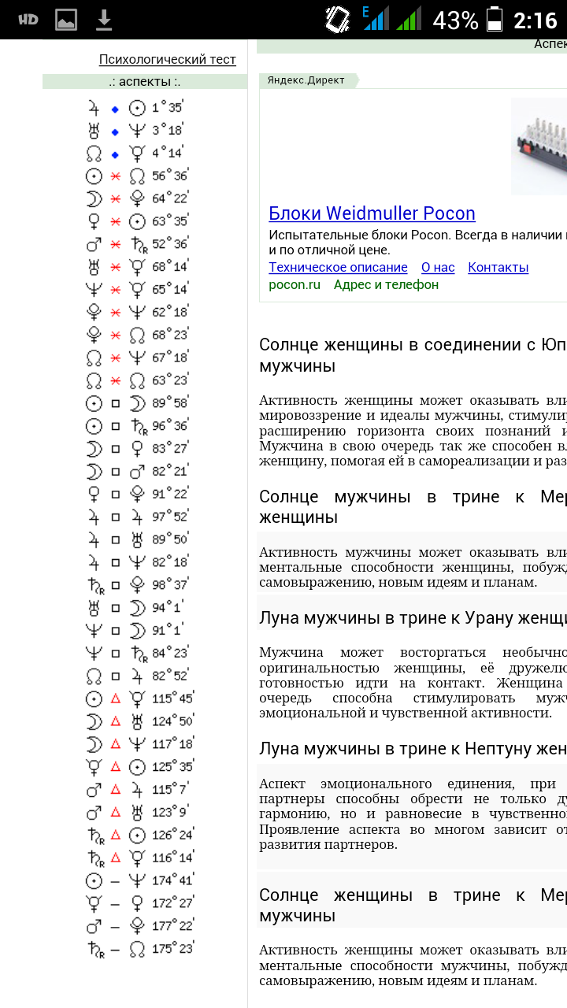Click the Sun glyph in row 1°35'
Screen dimensions: 567x1008
click(137, 109)
